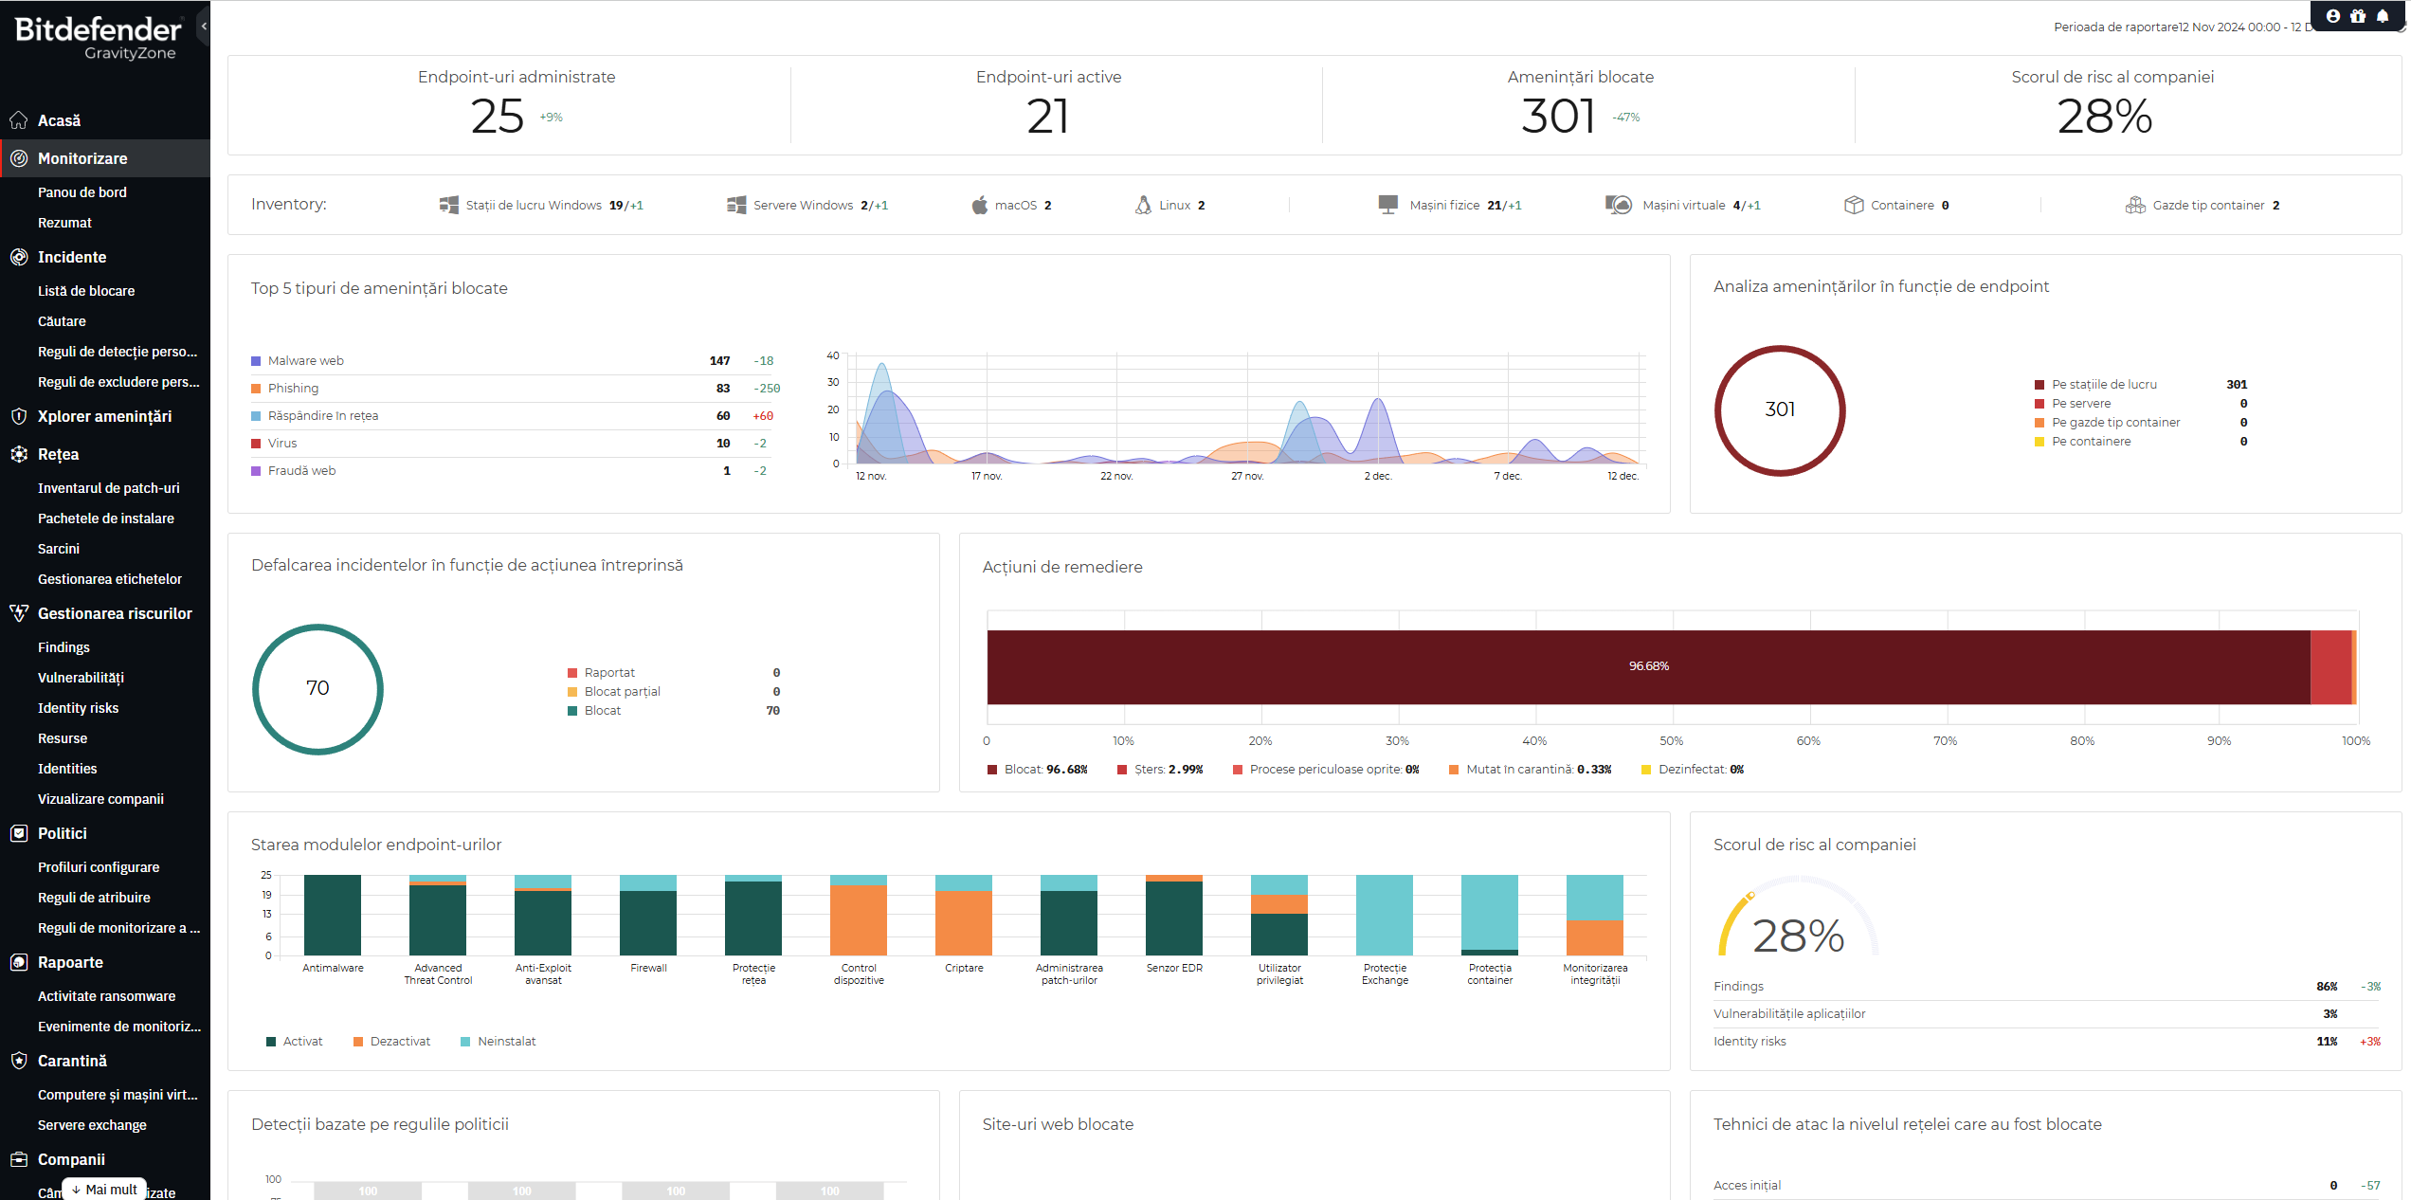Click the Endpoint-uri administrate value 25
This screenshot has height=1200, width=2411.
coord(498,117)
